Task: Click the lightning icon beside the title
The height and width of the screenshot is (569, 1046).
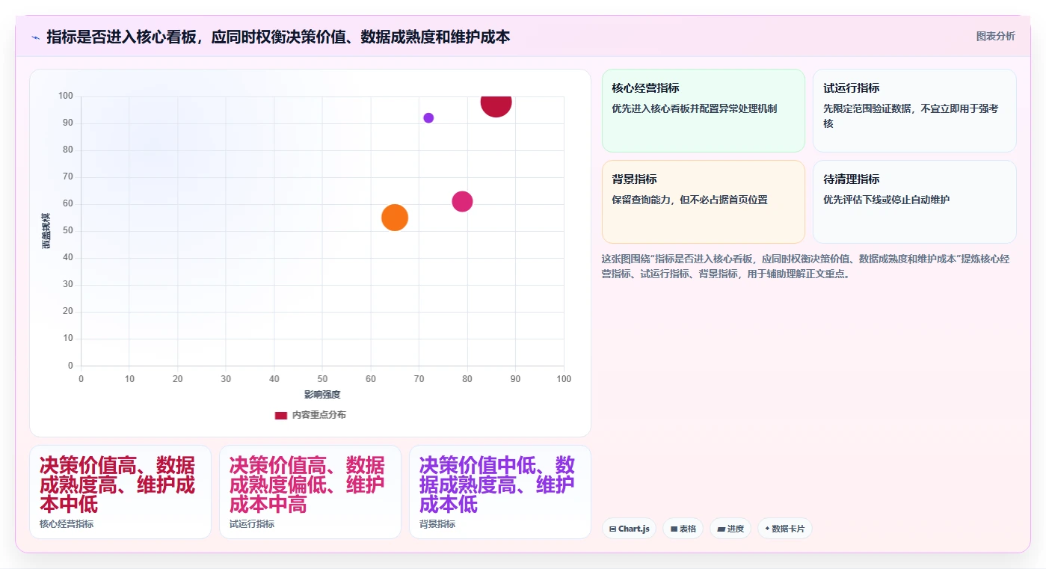Action: 36,37
